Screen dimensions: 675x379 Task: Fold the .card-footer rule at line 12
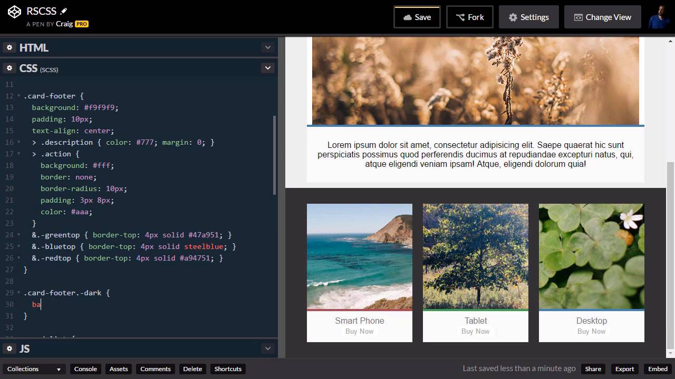[x=19, y=96]
